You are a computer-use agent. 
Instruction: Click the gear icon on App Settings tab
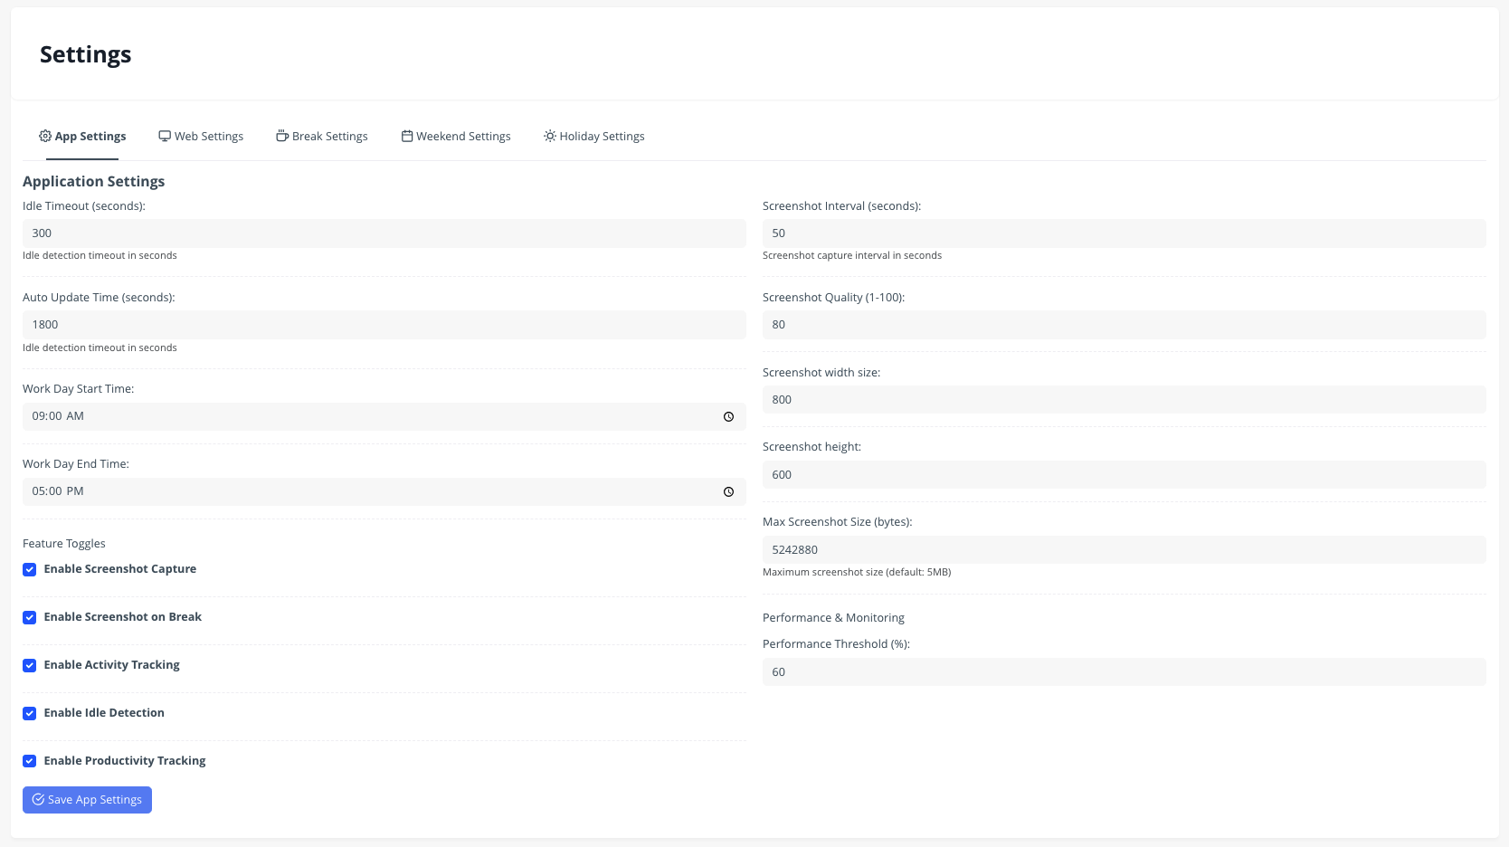[x=45, y=136]
